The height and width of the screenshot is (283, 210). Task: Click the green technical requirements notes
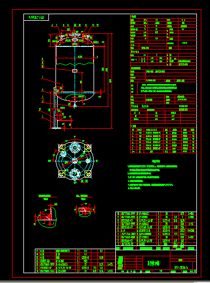point(152,174)
